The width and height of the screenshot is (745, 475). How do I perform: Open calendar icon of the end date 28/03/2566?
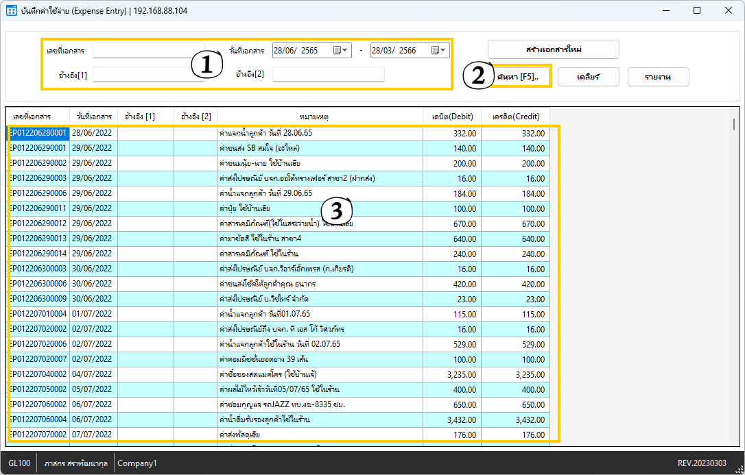[x=436, y=50]
